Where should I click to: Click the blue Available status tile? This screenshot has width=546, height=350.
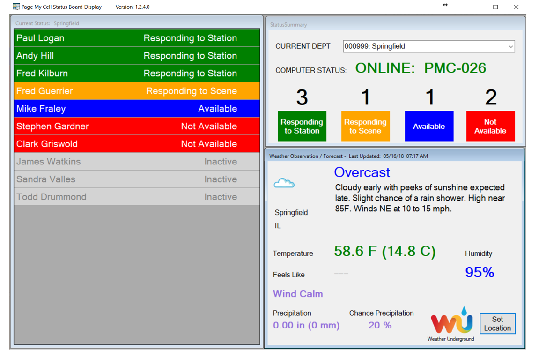pos(429,126)
